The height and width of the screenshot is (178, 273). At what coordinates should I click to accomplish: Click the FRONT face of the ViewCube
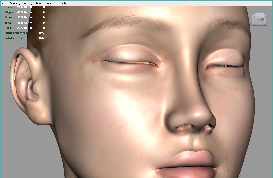tap(260, 19)
